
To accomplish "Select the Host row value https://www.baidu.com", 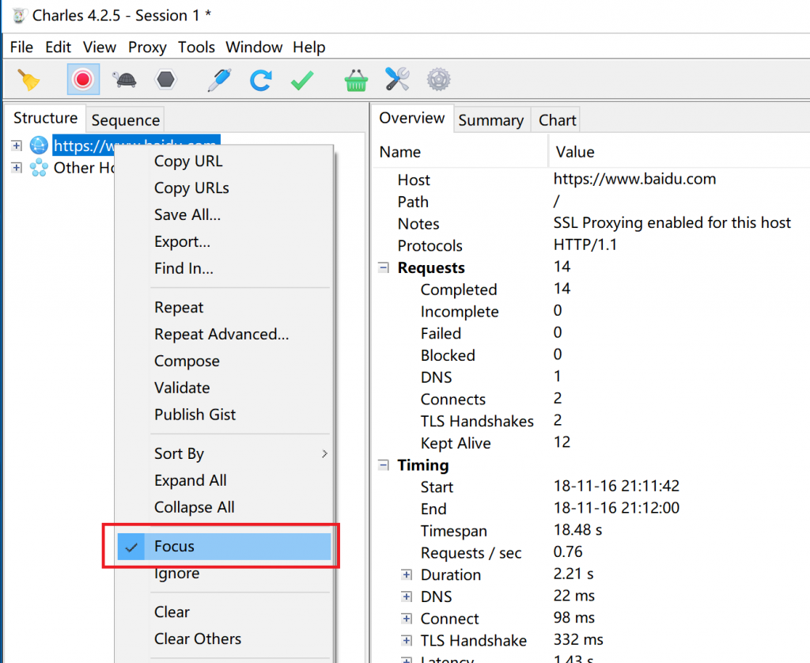I will point(635,180).
